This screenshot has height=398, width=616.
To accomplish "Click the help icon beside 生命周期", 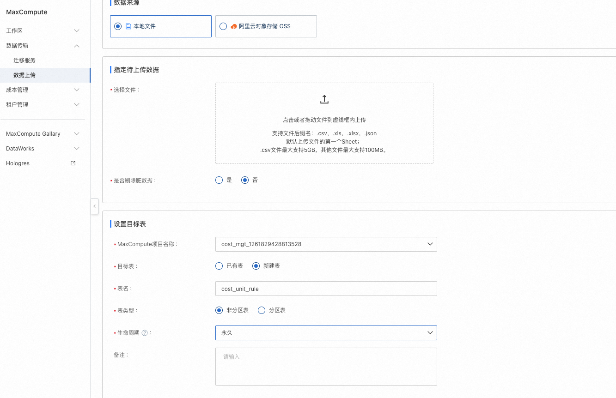I will point(145,333).
